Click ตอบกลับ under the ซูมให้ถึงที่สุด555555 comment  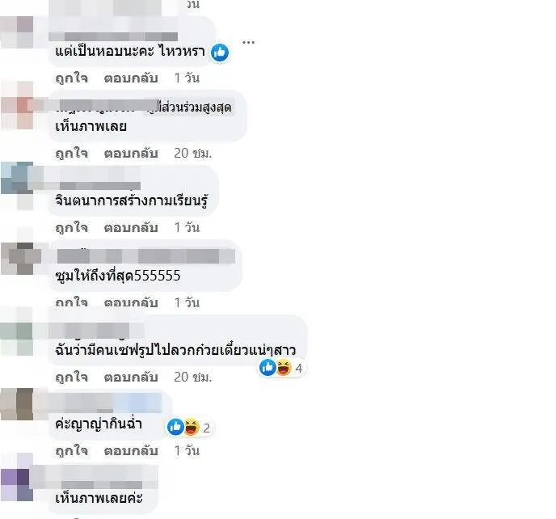(131, 302)
